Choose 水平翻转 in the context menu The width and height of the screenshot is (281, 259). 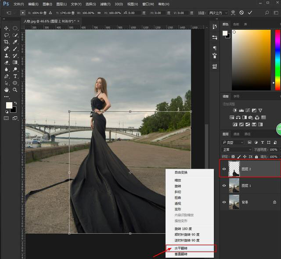190,248
